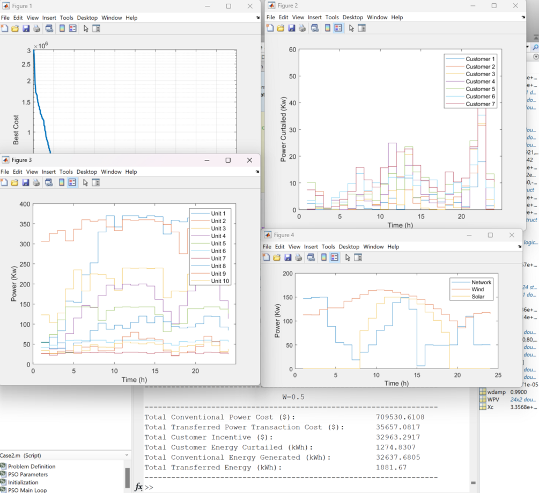Go to PSO Parameters section
Viewport: 539px width, 493px height.
pos(28,474)
